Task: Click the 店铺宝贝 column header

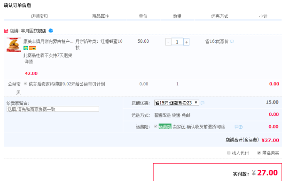Action: pyautogui.click(x=39, y=16)
